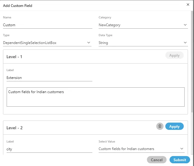Edit the Level 2 Label field city
194x166 pixels.
[49, 149]
